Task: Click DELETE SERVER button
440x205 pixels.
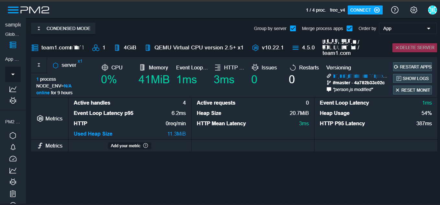Action: [x=415, y=47]
